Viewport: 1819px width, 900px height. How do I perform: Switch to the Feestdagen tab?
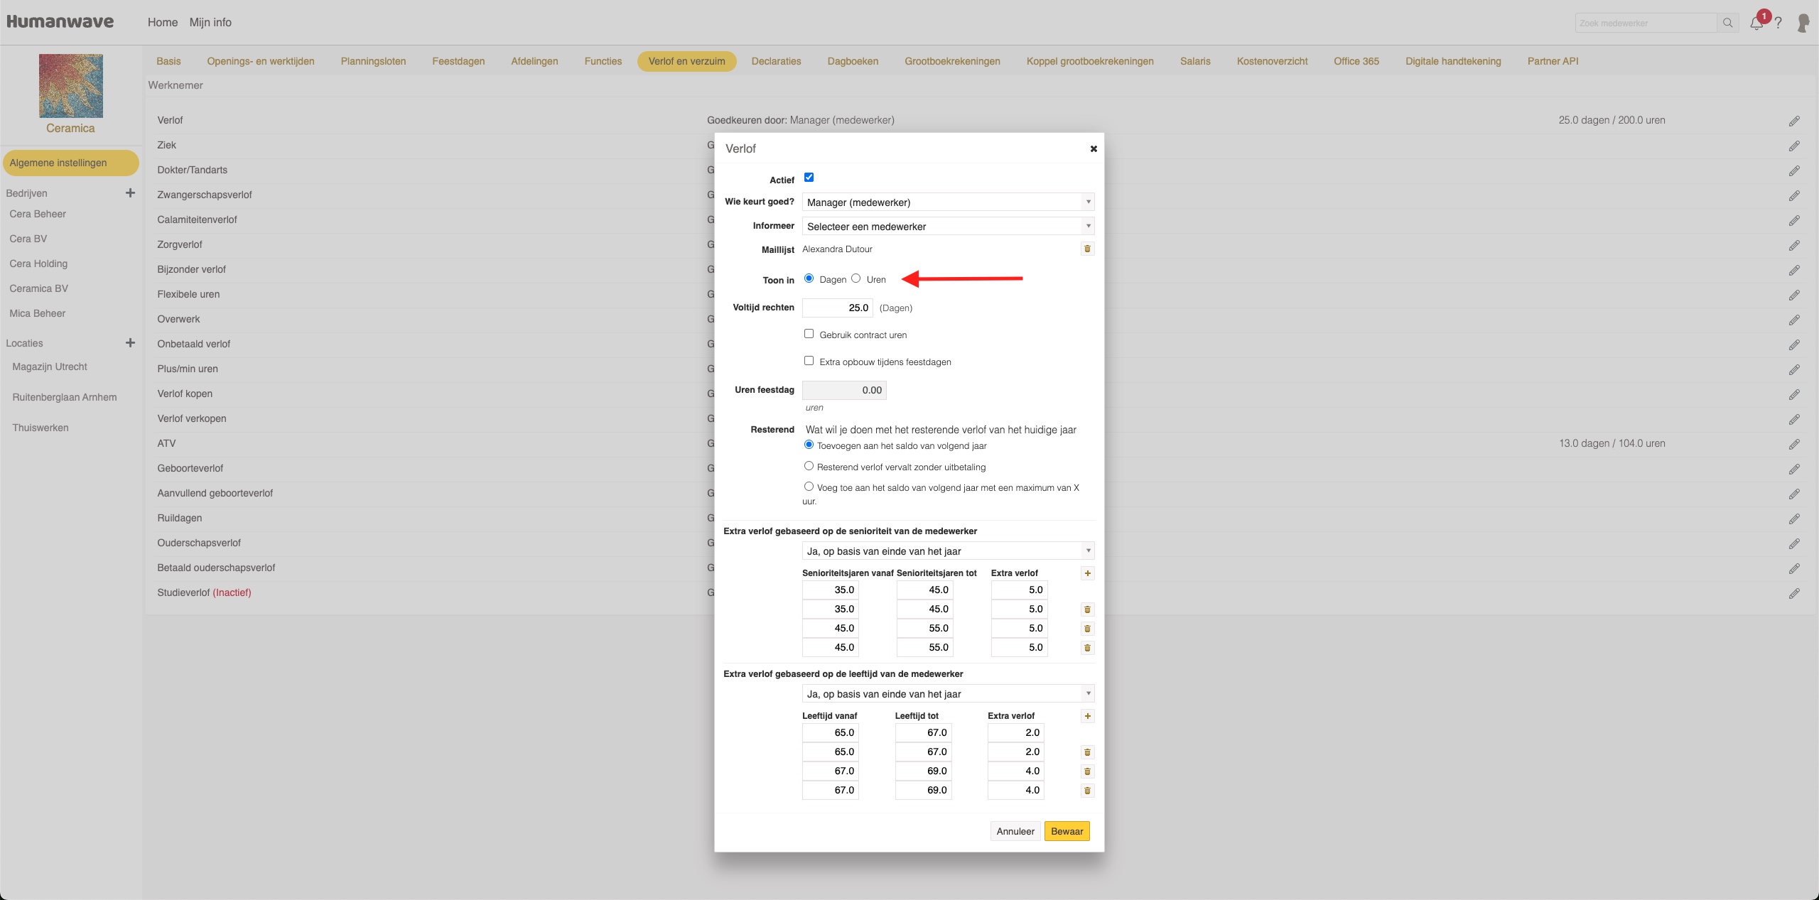458,61
